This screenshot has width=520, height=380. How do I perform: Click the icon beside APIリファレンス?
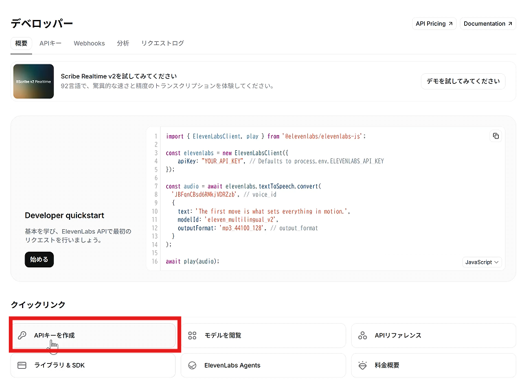(x=363, y=336)
